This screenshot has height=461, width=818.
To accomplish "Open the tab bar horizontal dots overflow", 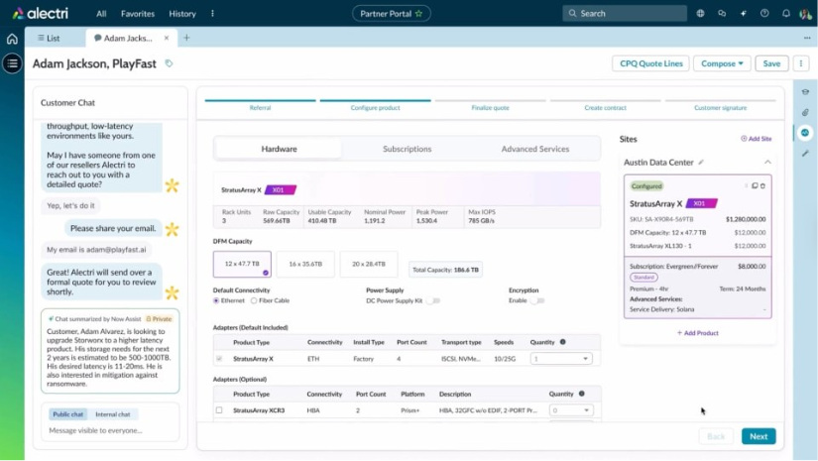I will click(x=807, y=38).
